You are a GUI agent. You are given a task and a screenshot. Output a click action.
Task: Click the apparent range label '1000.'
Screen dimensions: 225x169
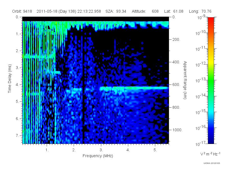coord(177,130)
